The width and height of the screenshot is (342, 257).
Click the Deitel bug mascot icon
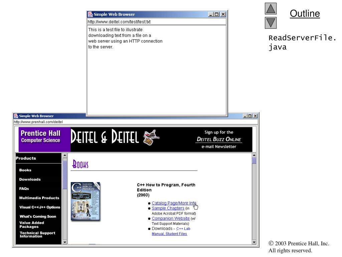(151, 137)
